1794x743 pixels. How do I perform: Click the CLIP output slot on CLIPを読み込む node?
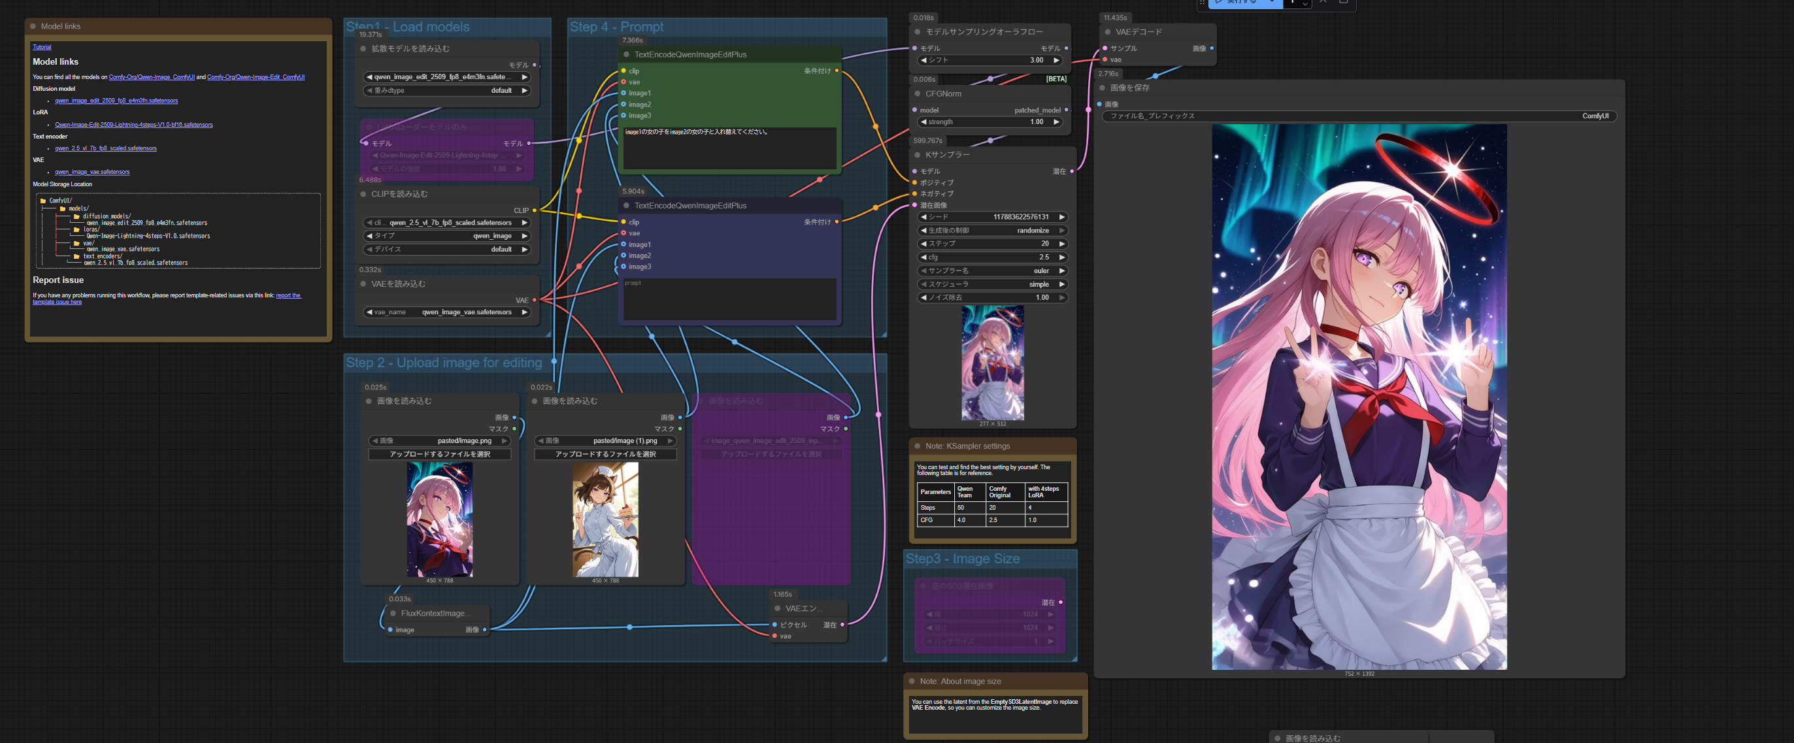pyautogui.click(x=534, y=210)
